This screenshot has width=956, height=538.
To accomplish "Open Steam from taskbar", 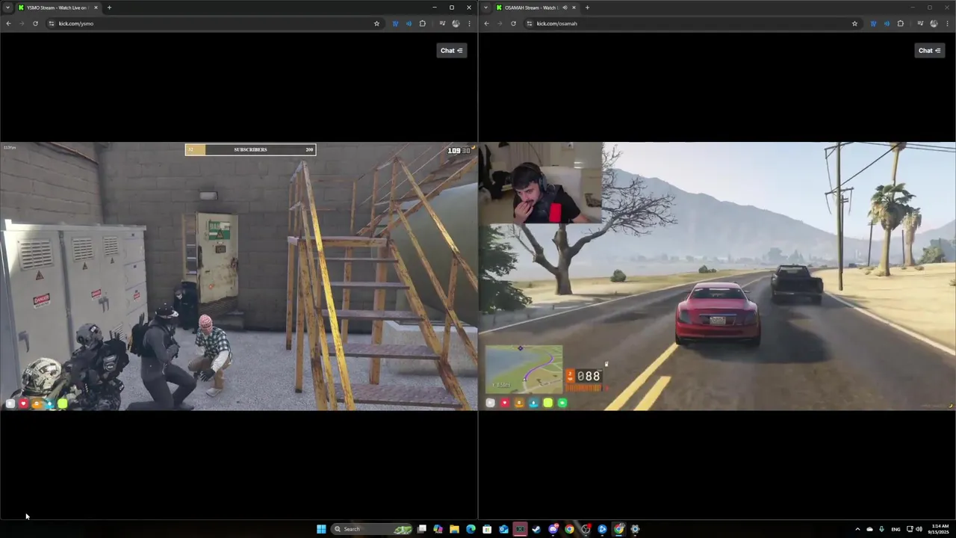I will [x=536, y=529].
